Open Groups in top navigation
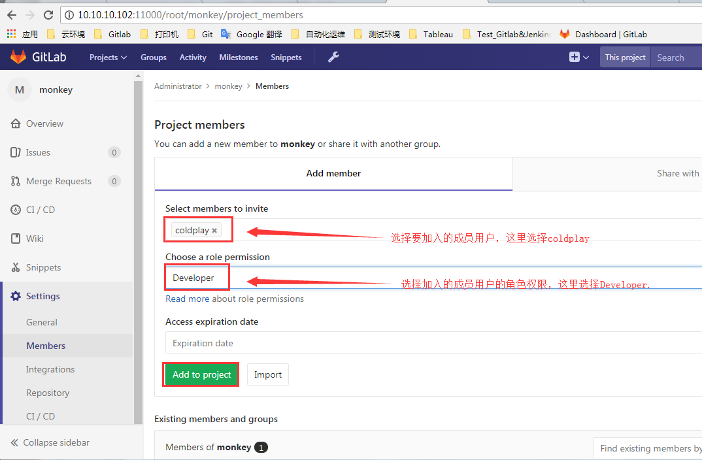The width and height of the screenshot is (702, 460). coord(154,57)
